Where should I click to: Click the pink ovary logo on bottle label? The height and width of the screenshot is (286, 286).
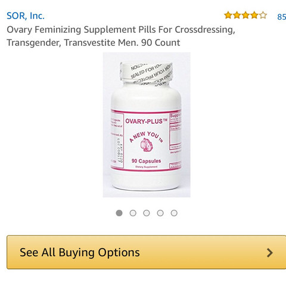pos(147,145)
